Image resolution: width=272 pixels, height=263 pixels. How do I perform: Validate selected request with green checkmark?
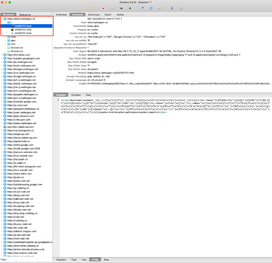[x=160, y=8]
